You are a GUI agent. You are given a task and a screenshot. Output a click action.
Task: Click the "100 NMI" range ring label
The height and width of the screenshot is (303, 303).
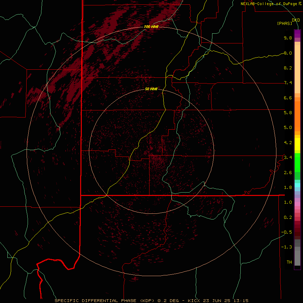click(151, 27)
